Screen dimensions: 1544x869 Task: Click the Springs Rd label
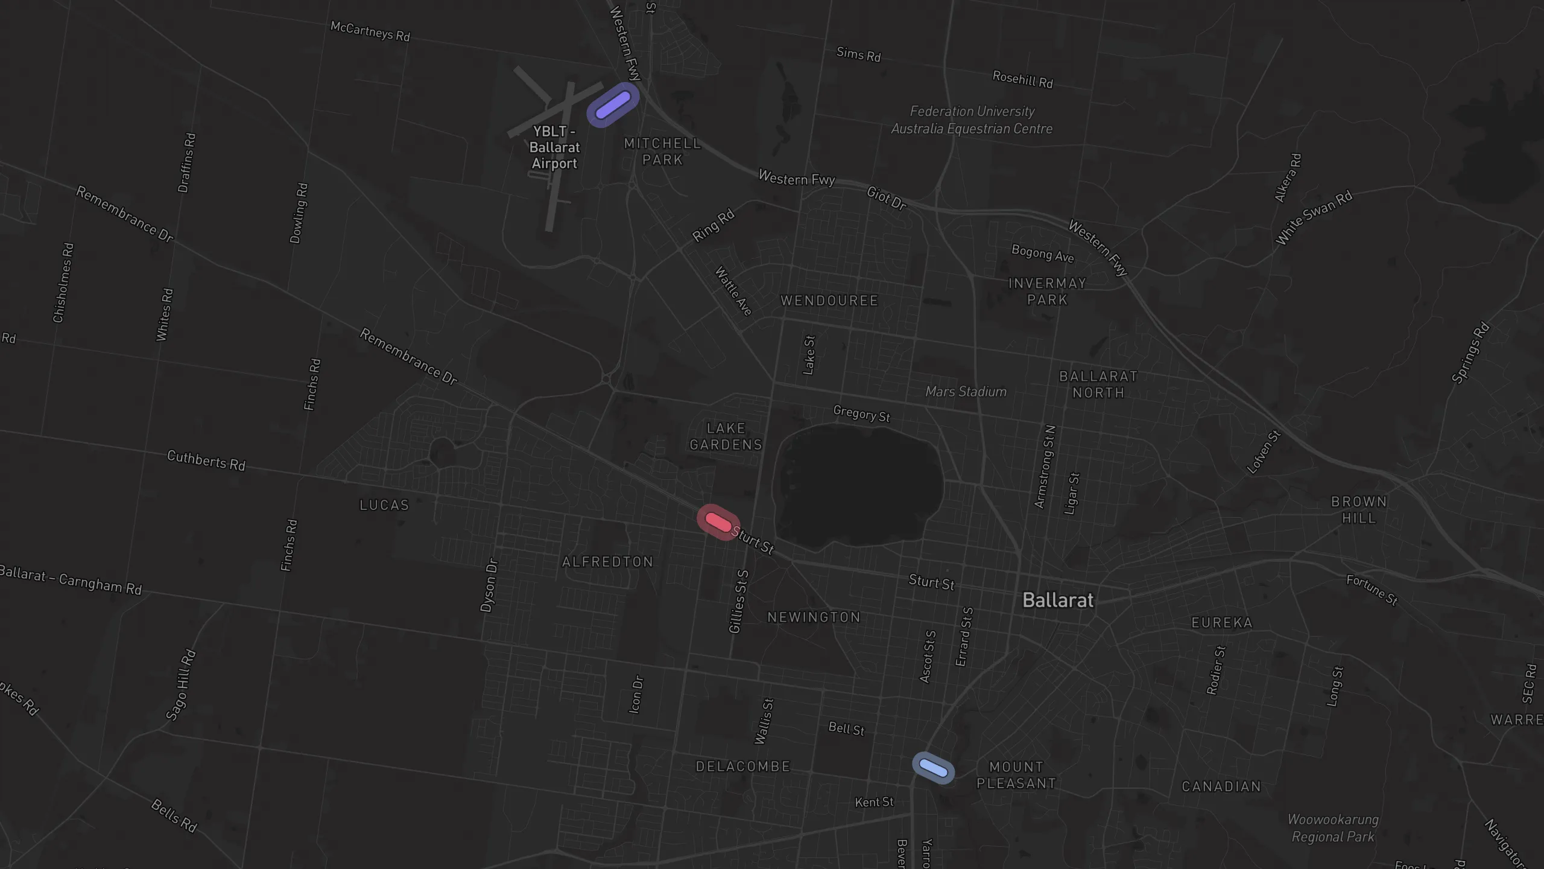[1470, 353]
